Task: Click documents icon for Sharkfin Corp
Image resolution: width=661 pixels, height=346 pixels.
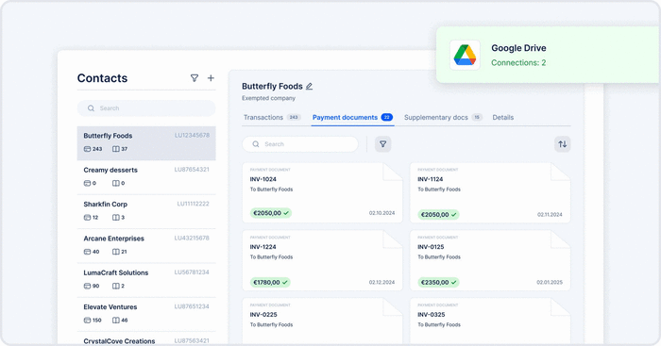Action: 116,218
